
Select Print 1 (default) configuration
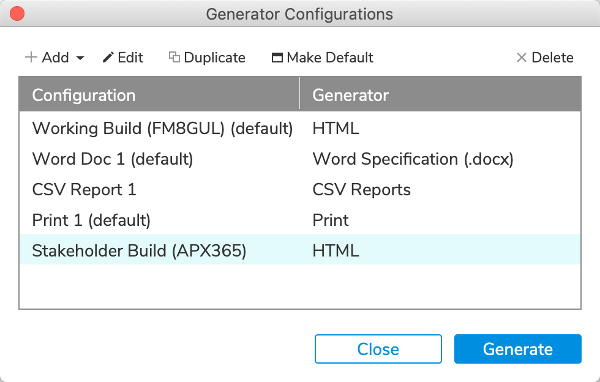[91, 220]
